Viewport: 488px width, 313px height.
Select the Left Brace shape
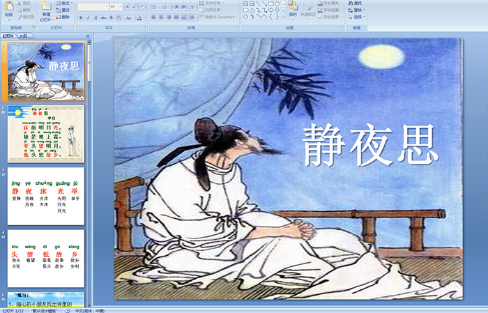point(270,17)
